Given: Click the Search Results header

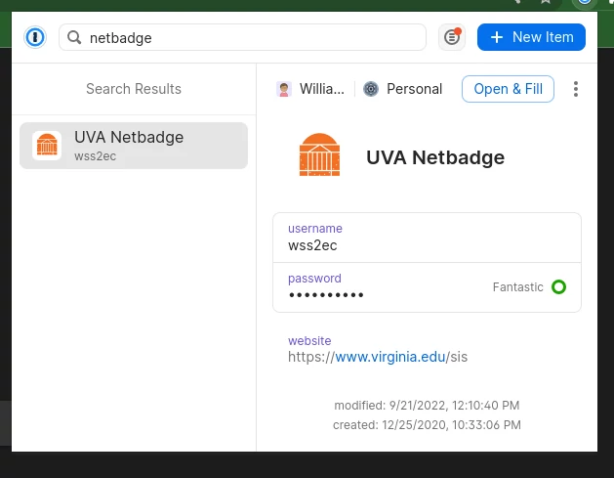Looking at the screenshot, I should (134, 89).
